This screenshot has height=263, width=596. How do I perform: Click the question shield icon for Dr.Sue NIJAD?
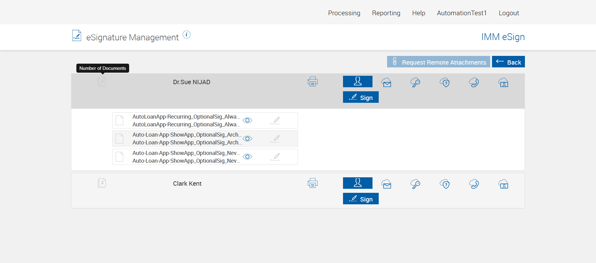(445, 83)
